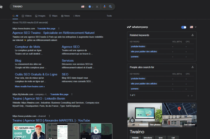Viewport: 210px width, 139px height.
Task: Get Directions to Twaino
Action: 148,137
